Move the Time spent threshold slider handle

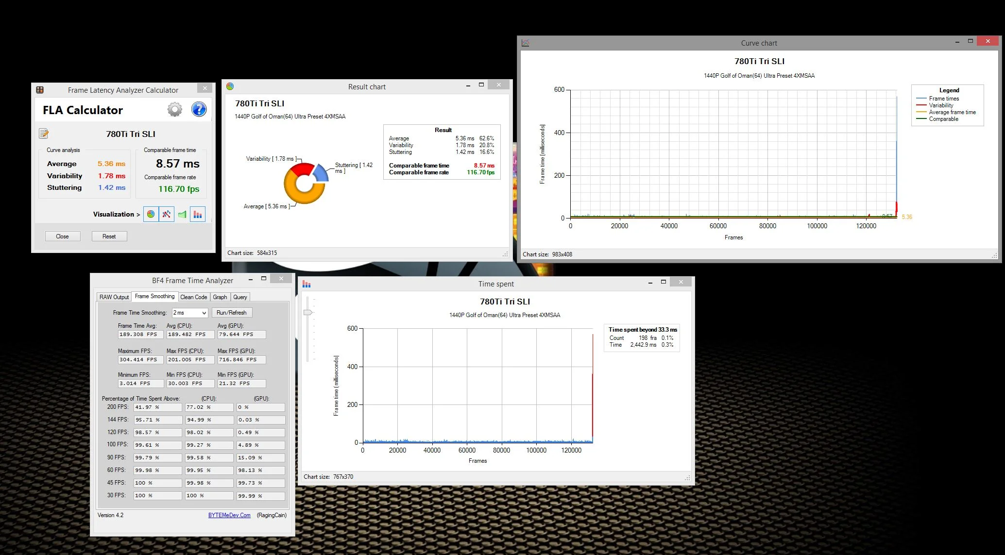(x=308, y=312)
